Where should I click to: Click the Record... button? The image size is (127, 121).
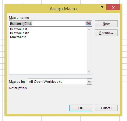(106, 33)
